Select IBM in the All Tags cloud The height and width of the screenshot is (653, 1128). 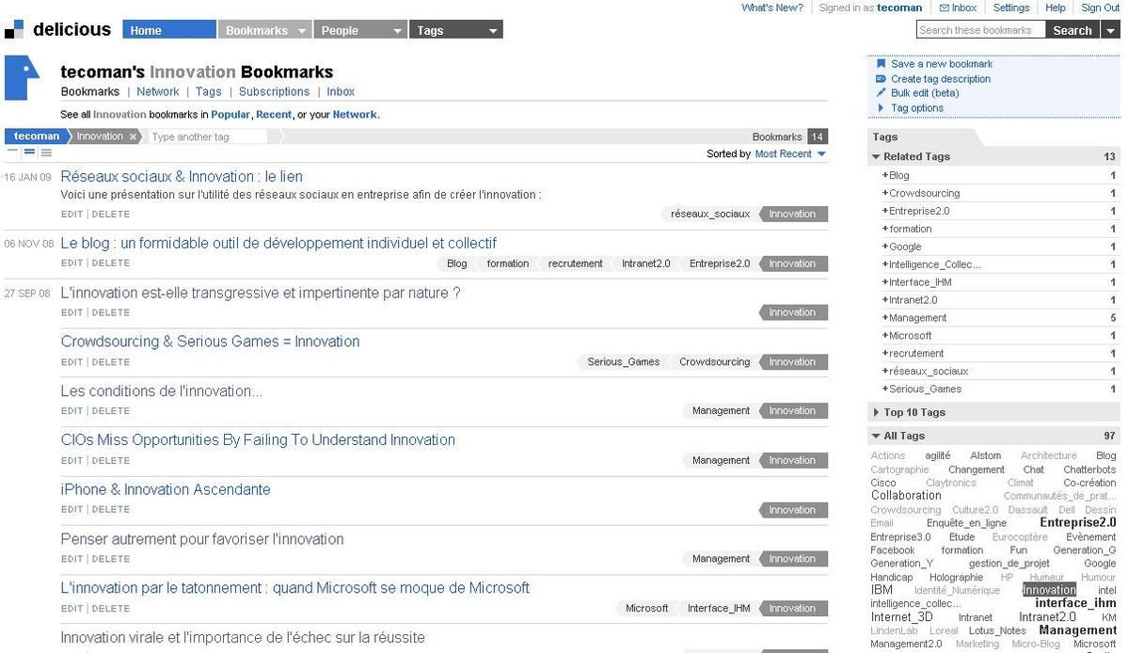pyautogui.click(x=882, y=590)
